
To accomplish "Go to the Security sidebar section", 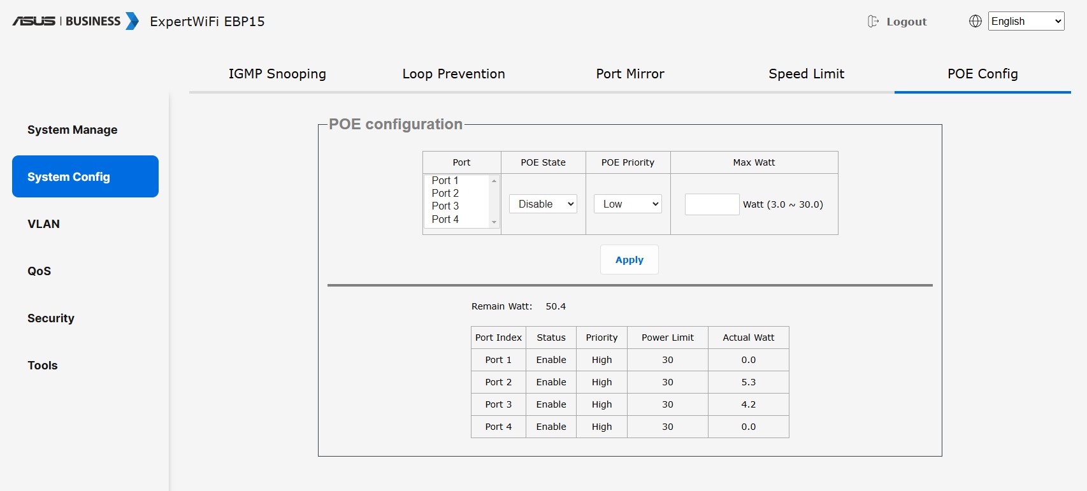I will [x=50, y=318].
